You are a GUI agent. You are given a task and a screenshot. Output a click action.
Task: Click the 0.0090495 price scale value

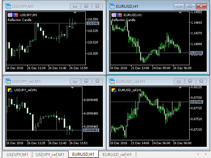91,100
